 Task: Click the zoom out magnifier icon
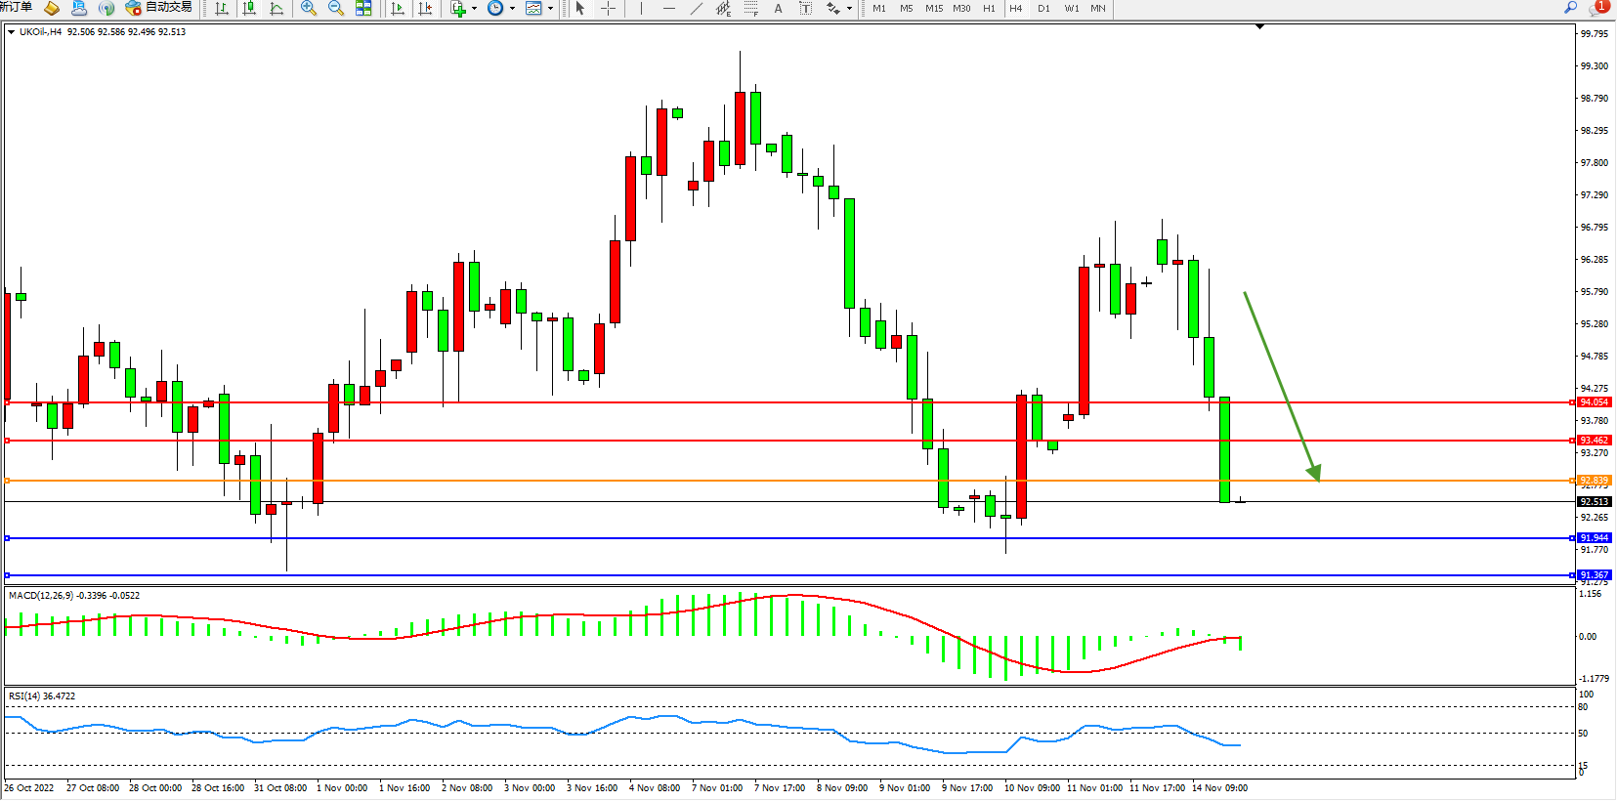tap(336, 9)
